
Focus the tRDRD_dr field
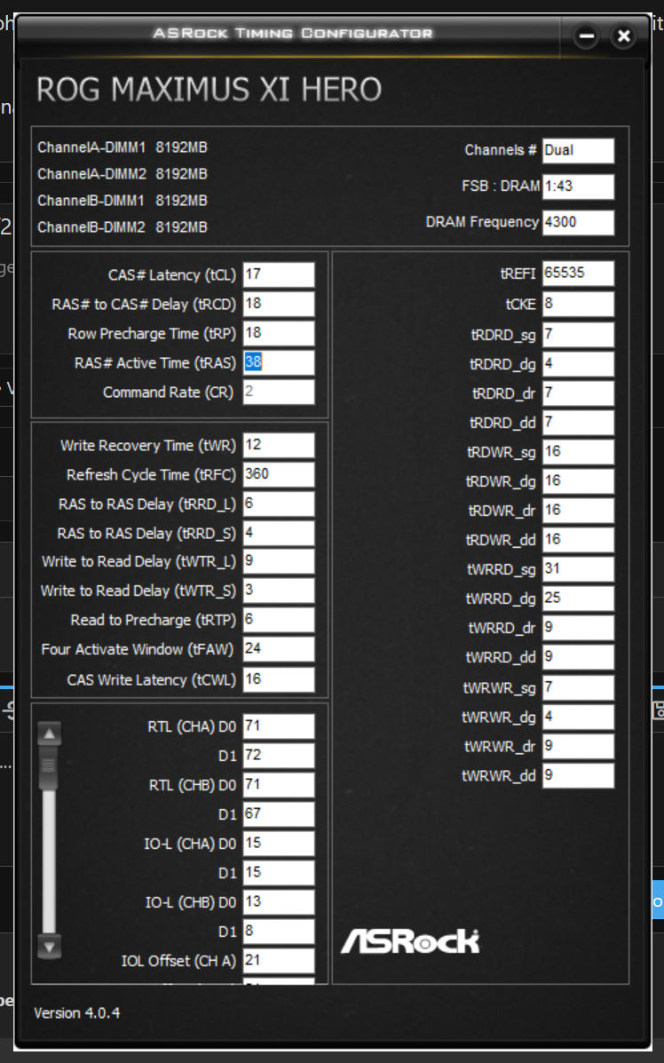578,393
